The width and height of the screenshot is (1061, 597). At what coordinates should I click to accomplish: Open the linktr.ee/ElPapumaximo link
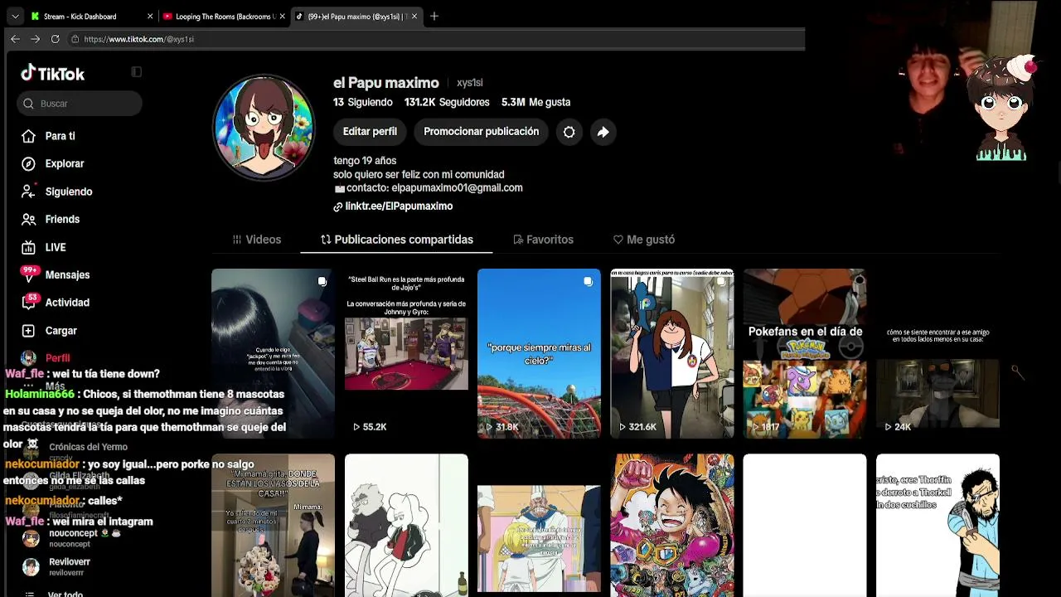point(399,206)
